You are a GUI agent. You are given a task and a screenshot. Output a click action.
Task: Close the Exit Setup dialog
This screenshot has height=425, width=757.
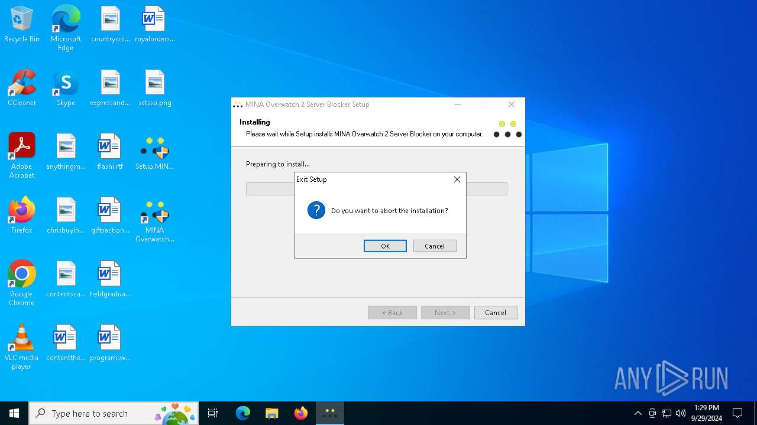(457, 179)
